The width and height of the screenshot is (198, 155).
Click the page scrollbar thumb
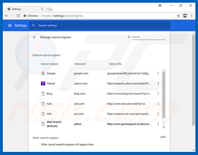point(193,80)
